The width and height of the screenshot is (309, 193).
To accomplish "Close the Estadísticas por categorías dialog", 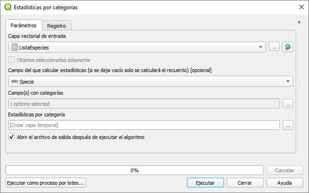I will [301, 7].
